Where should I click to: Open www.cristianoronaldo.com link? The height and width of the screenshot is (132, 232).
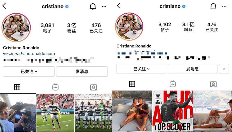(x=29, y=54)
